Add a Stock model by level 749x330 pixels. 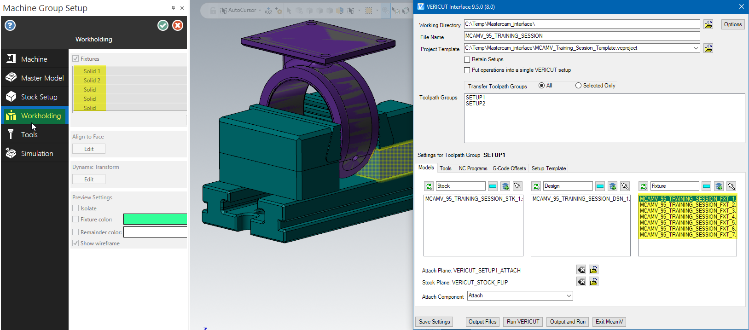click(x=505, y=186)
